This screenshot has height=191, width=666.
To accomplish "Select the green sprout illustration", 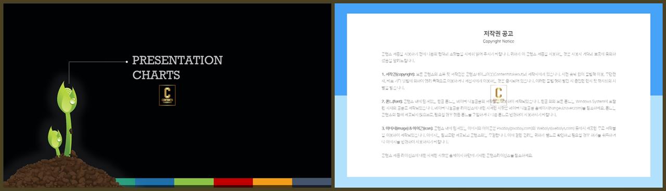I will [63, 119].
